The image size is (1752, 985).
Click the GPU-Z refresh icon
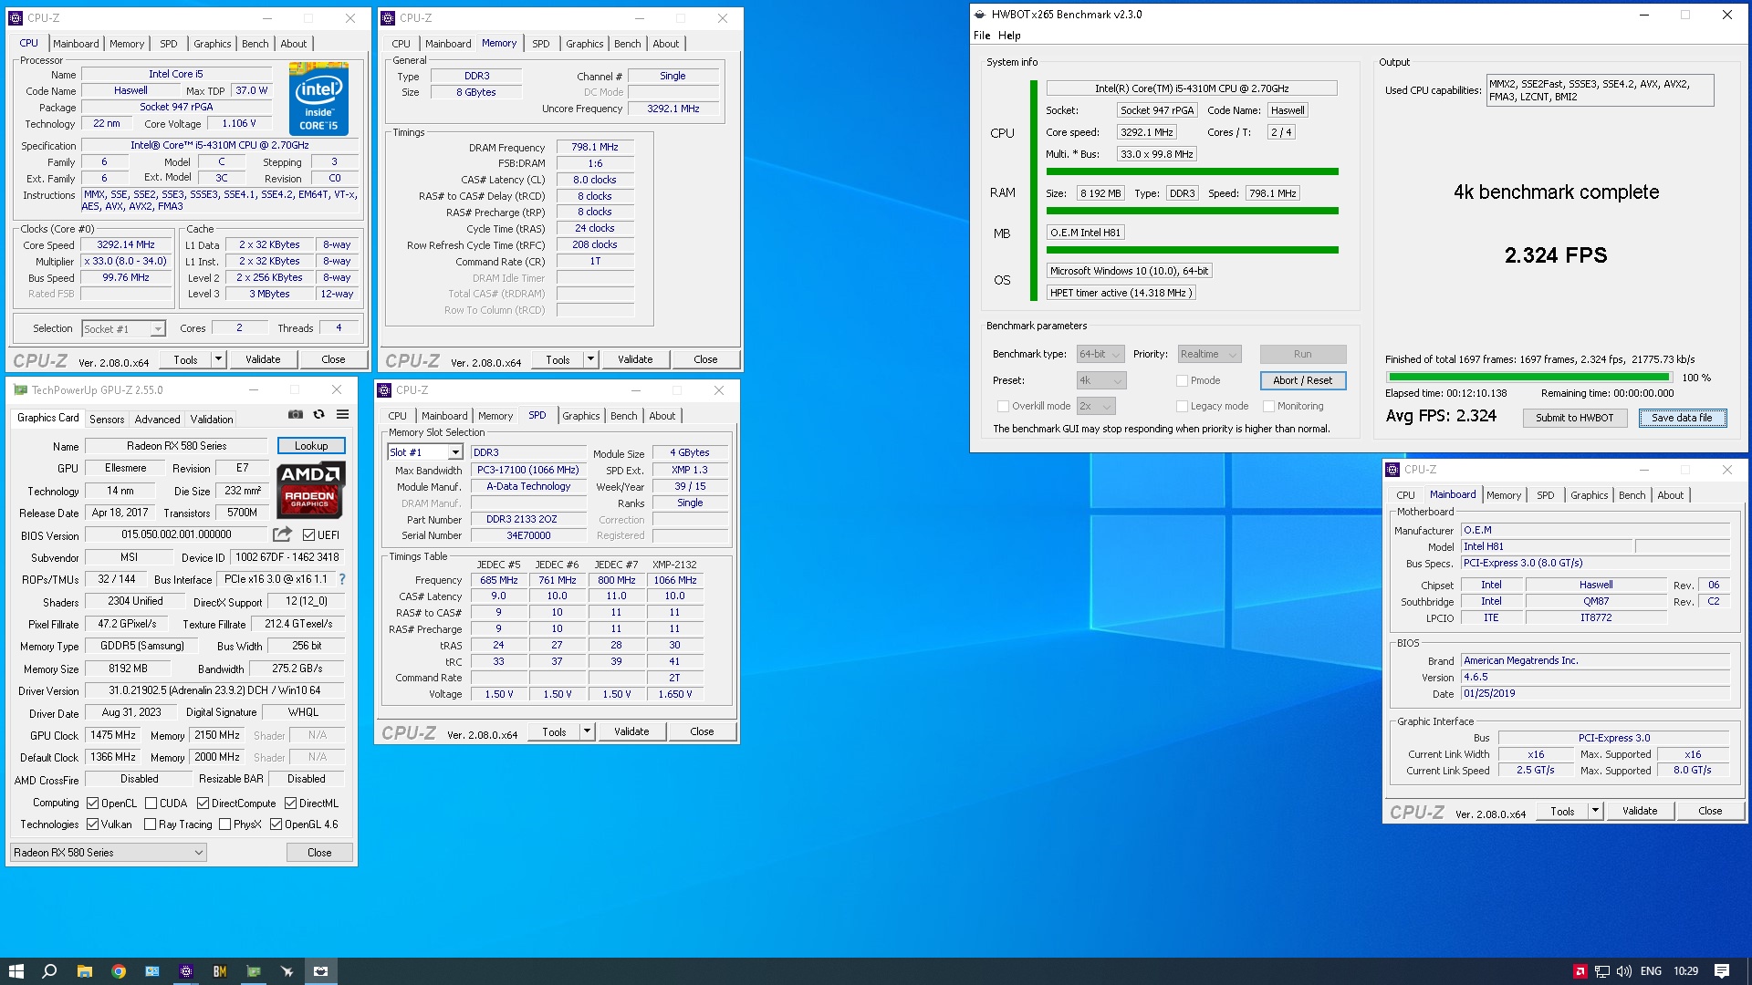318,414
